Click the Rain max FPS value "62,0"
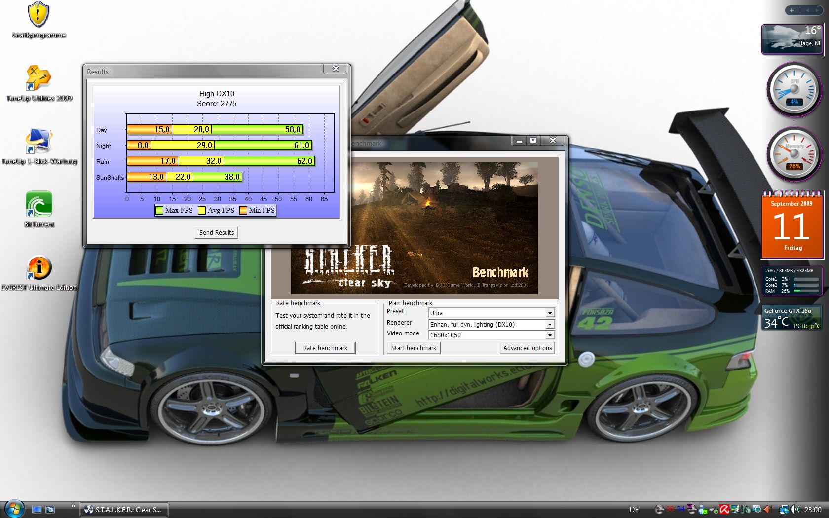829x518 pixels. [304, 161]
